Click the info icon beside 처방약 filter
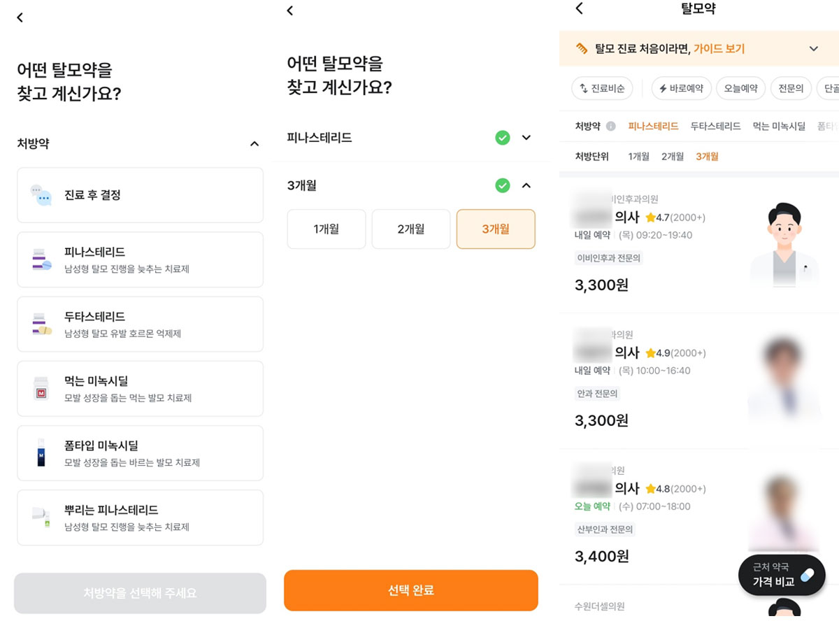839x621 pixels. (610, 127)
